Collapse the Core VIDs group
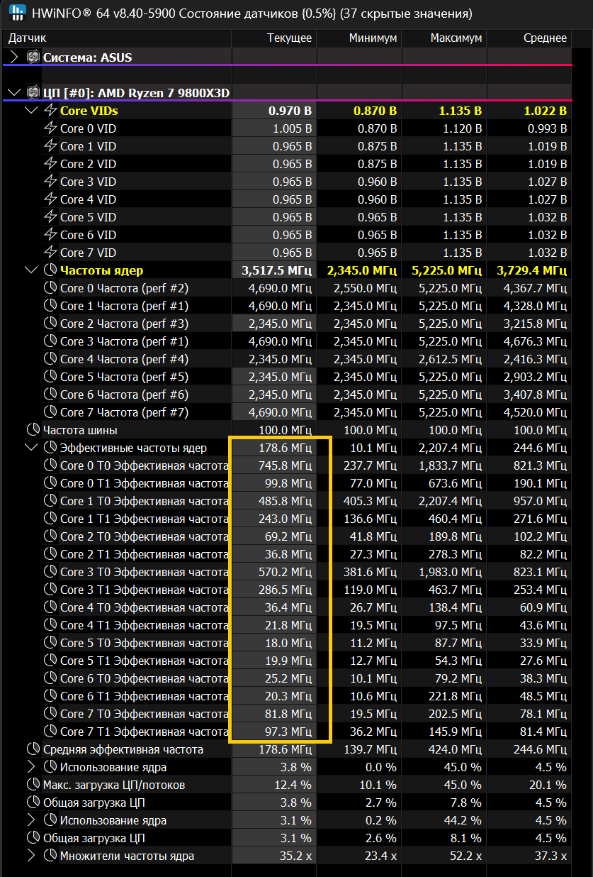 pyautogui.click(x=31, y=110)
